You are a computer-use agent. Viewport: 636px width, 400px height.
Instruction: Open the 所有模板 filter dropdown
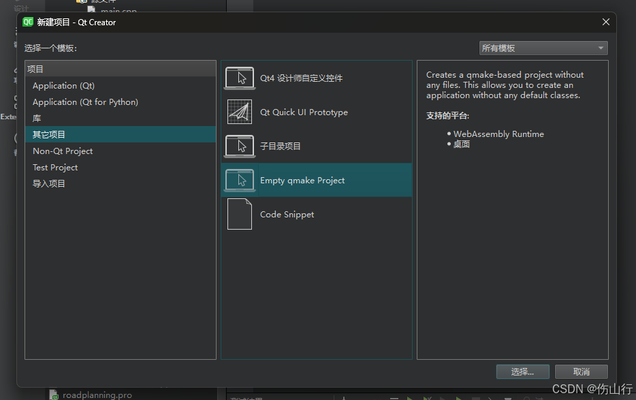[x=543, y=48]
